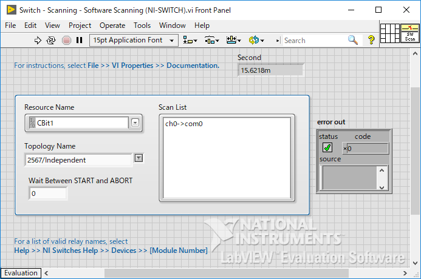Image resolution: width=421 pixels, height=279 pixels.
Task: Open the 15pt Application Font dropdown
Action: click(134, 40)
